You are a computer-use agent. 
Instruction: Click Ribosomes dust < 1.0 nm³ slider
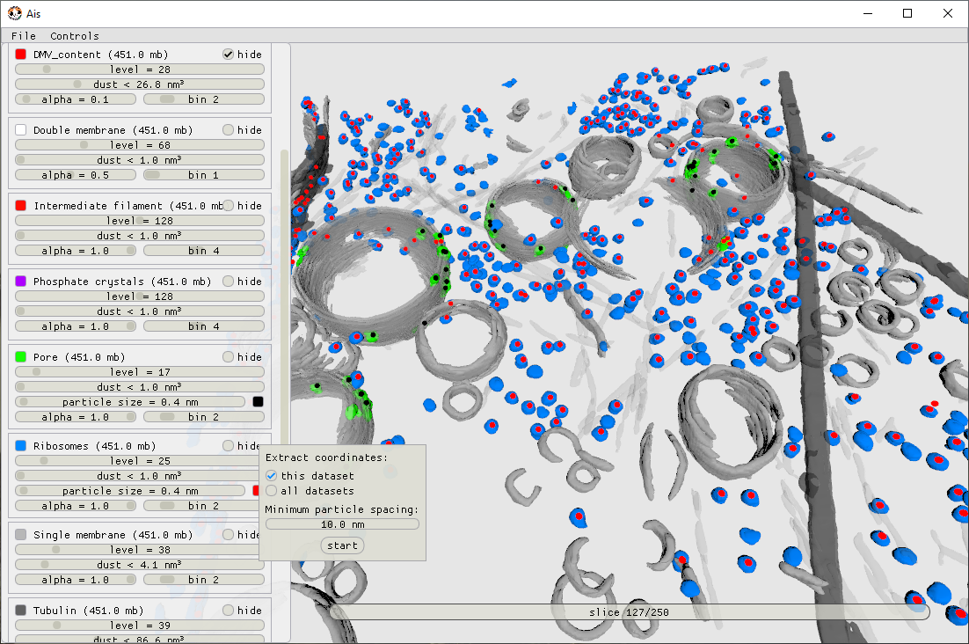[137, 476]
